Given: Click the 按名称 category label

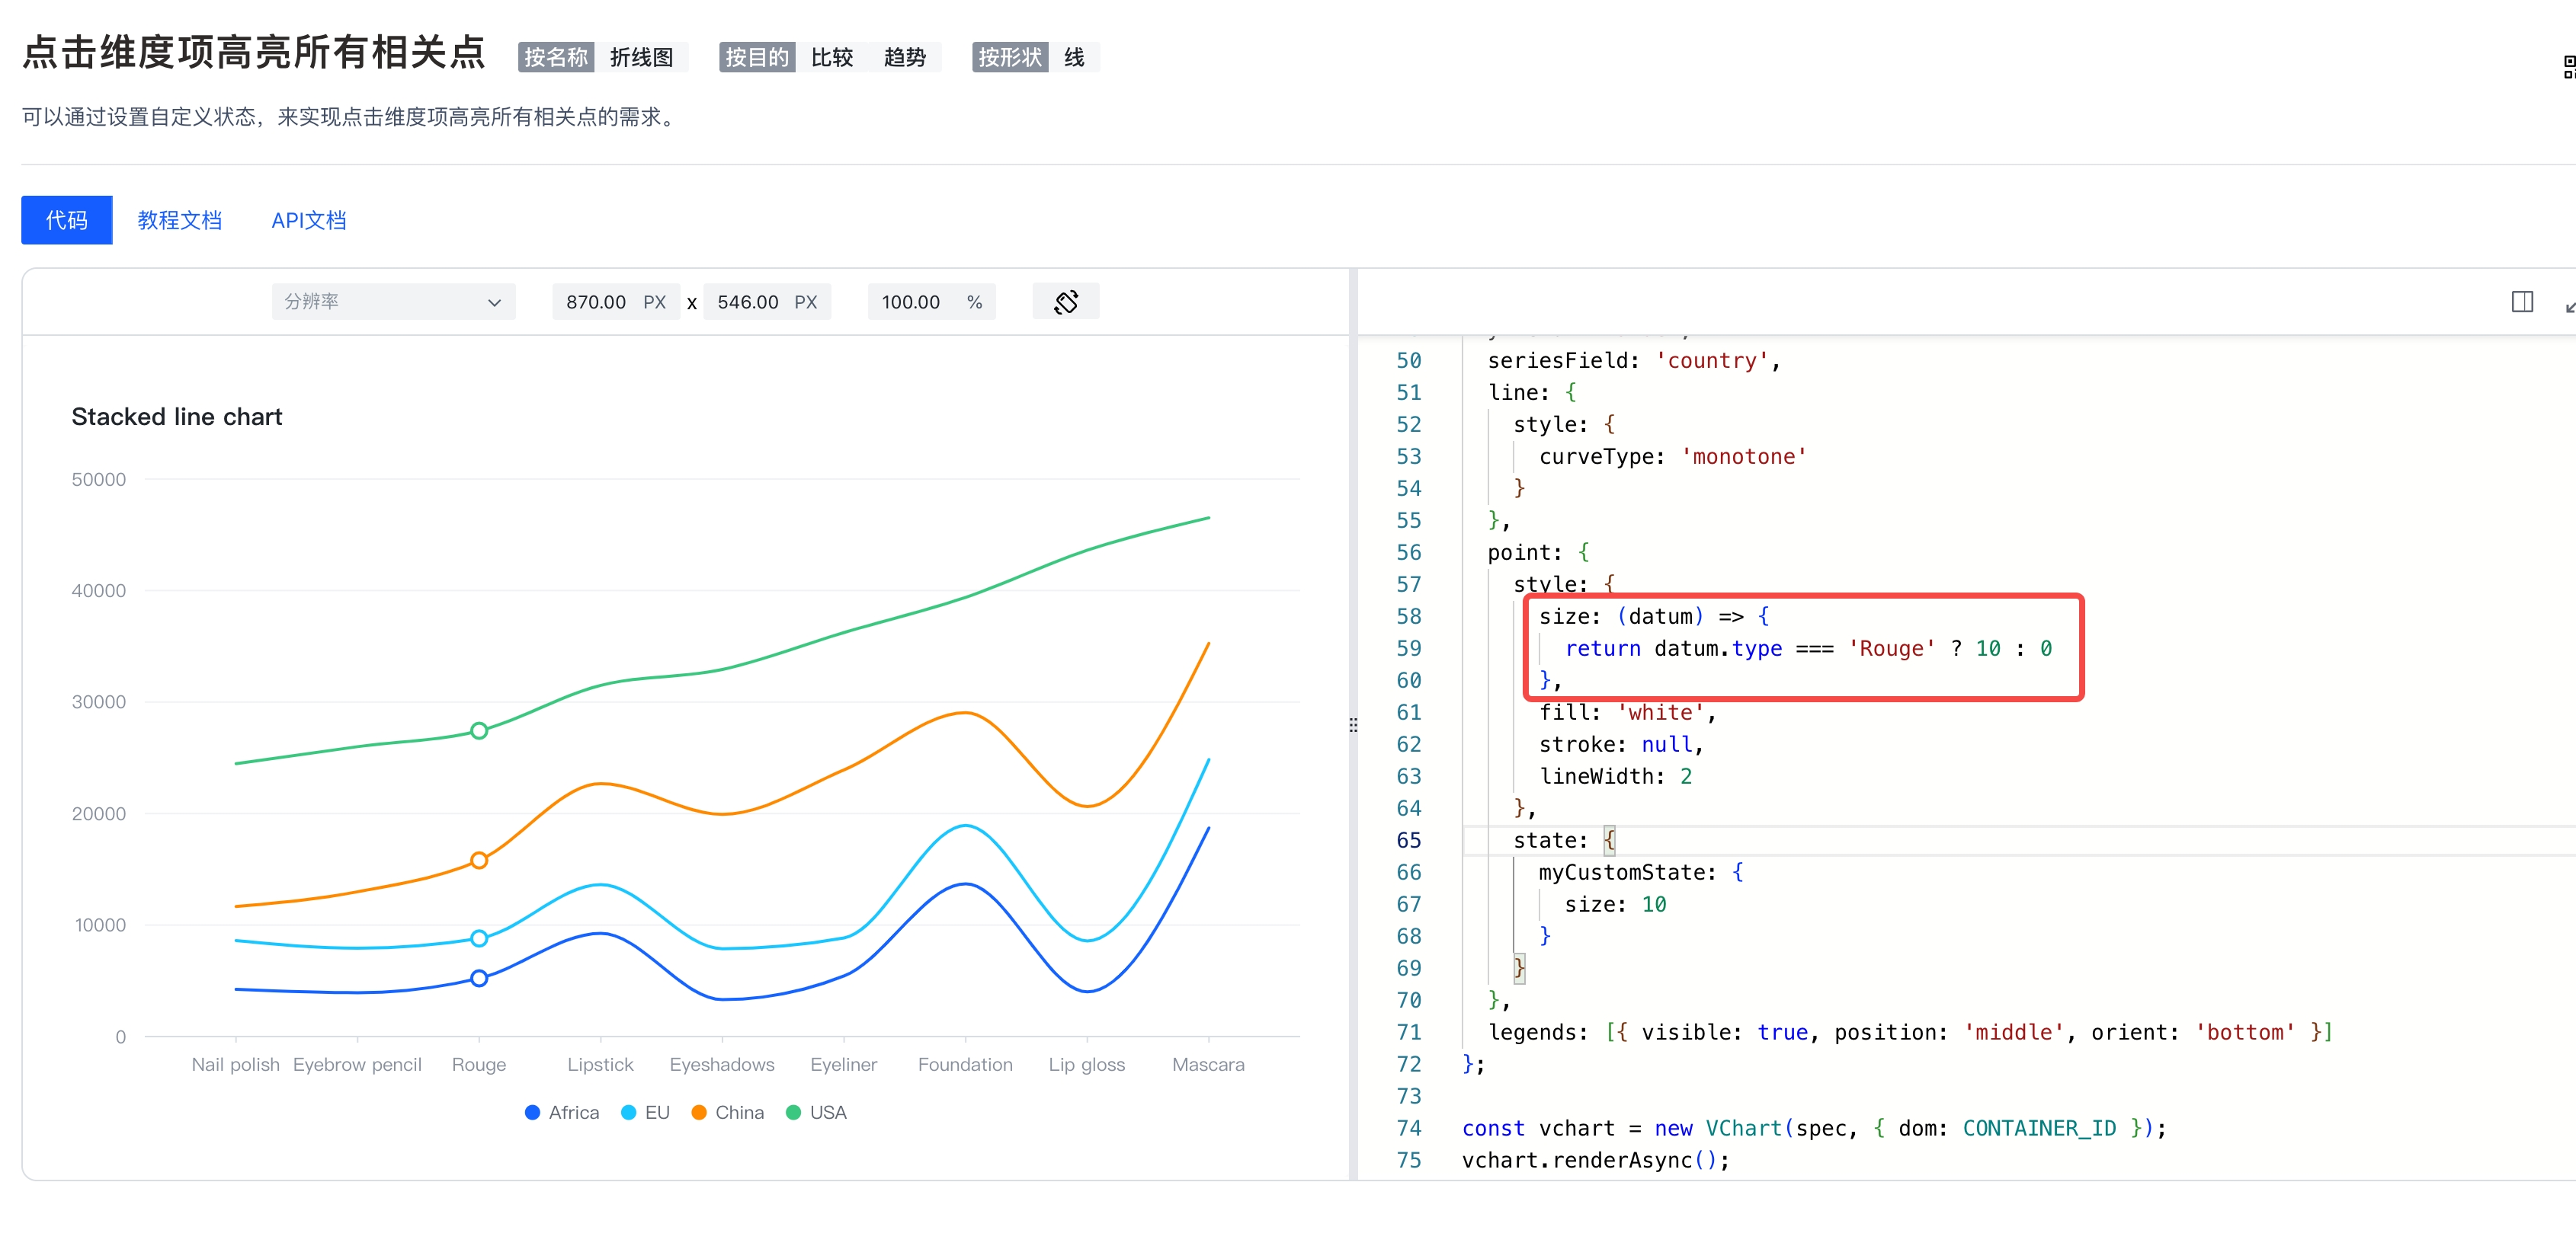Looking at the screenshot, I should [556, 57].
